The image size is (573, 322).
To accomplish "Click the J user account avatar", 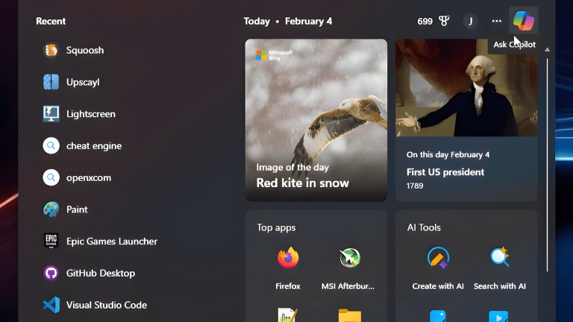I will point(470,21).
